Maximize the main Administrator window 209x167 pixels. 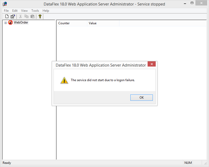(x=192, y=3)
